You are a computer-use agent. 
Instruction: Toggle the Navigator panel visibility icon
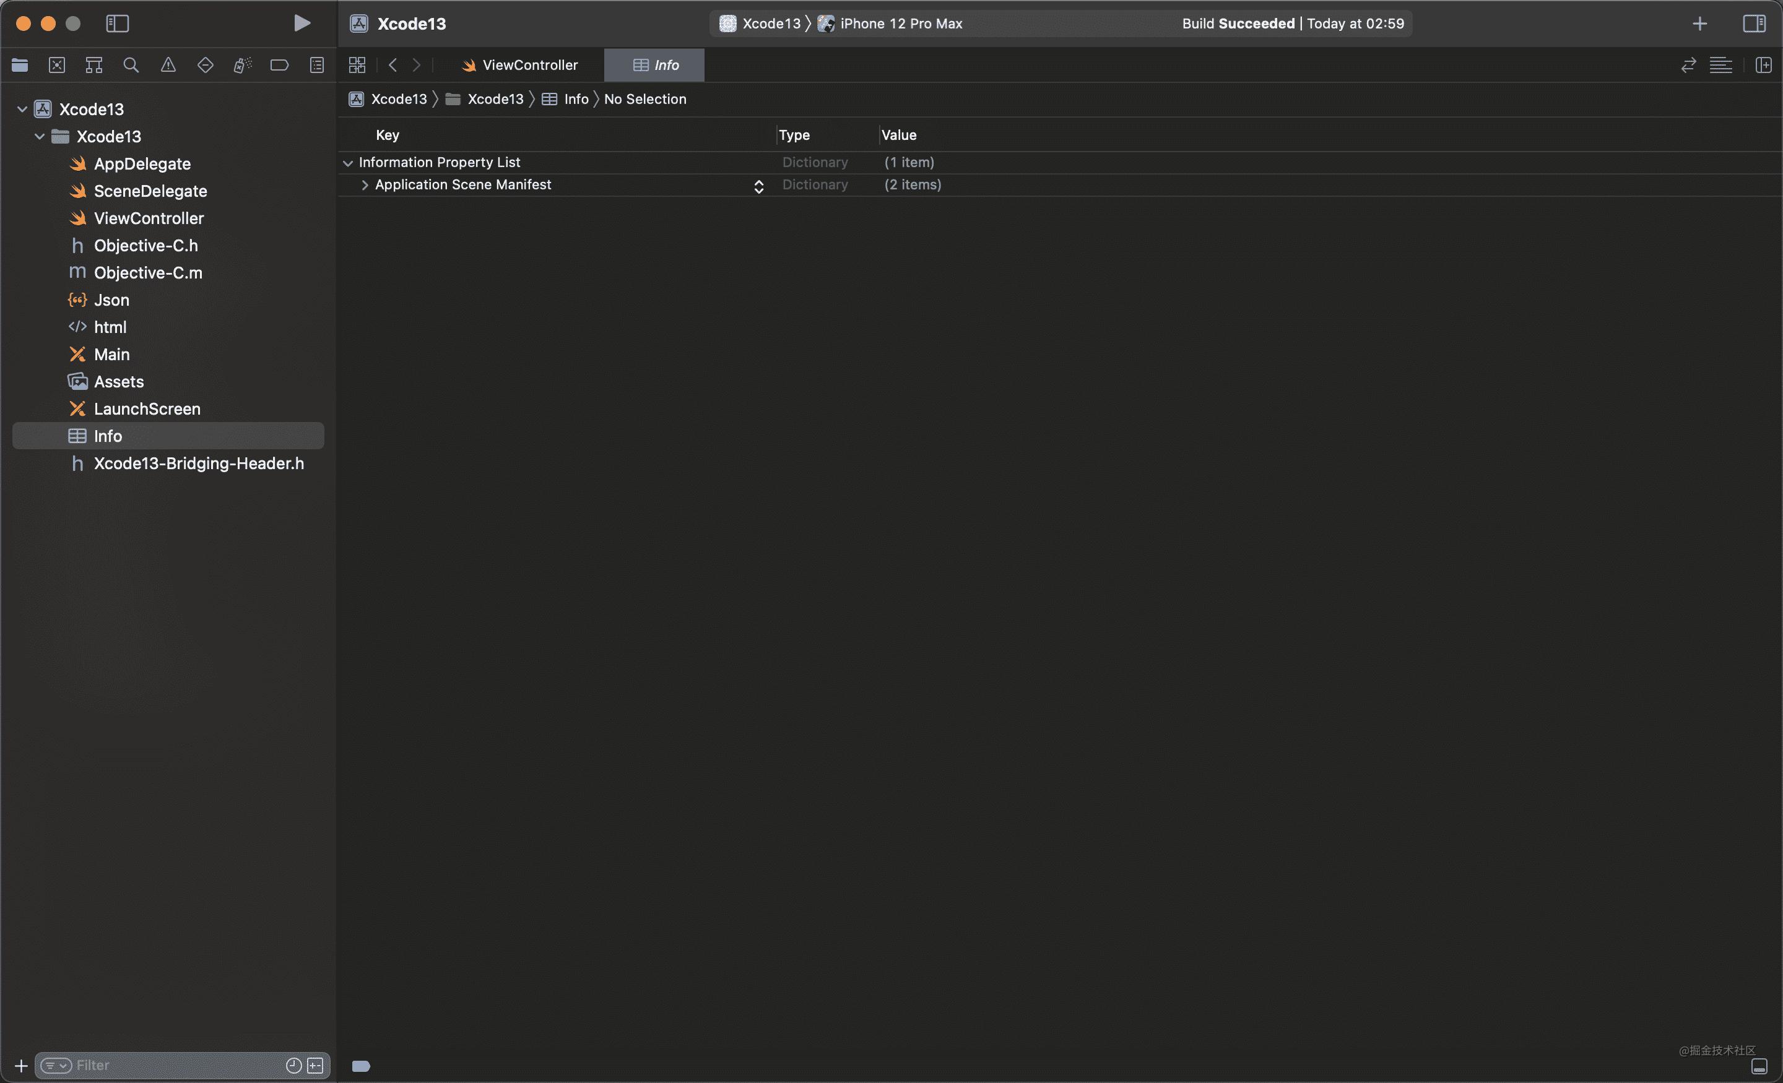click(117, 23)
